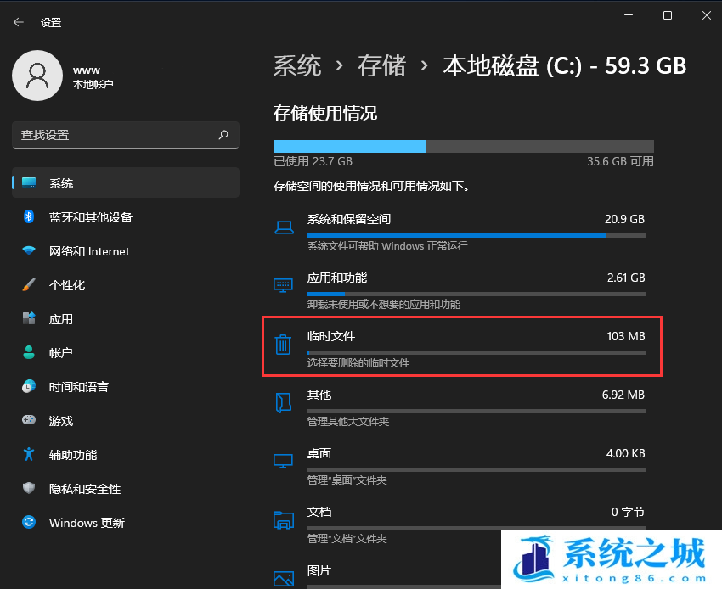Select the Windows 更新 icon
The image size is (722, 589).
(x=29, y=523)
